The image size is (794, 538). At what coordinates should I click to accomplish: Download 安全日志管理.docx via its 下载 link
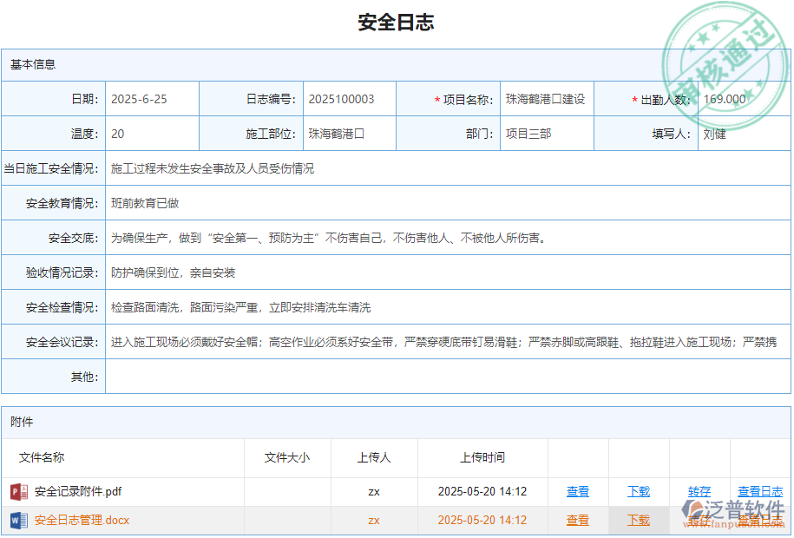click(638, 521)
